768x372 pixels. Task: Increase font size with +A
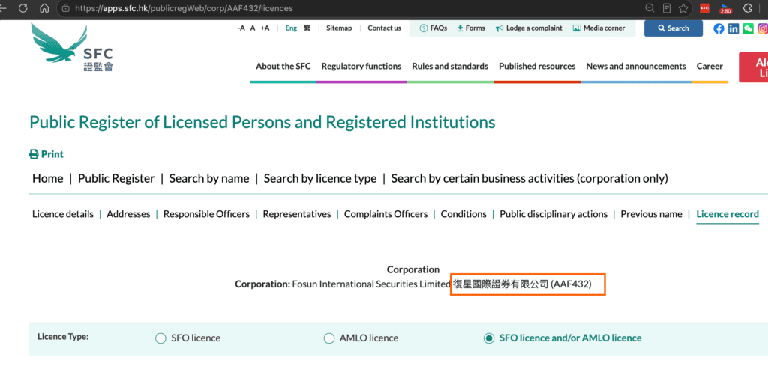pyautogui.click(x=265, y=28)
